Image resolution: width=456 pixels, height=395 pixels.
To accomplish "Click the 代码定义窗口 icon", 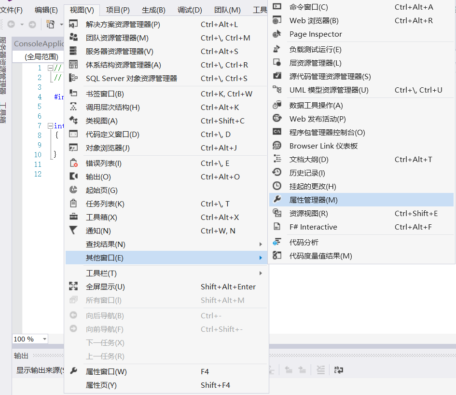I will tap(73, 134).
